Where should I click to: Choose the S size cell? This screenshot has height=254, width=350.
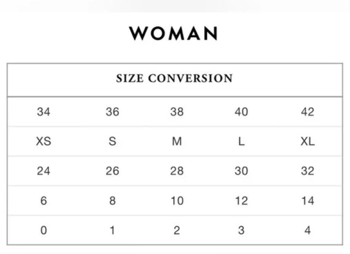click(x=112, y=141)
